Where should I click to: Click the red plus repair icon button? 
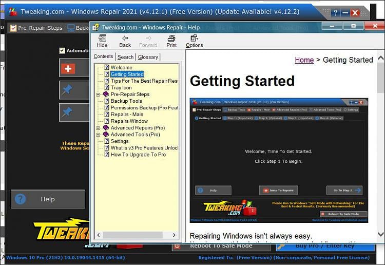(x=68, y=68)
